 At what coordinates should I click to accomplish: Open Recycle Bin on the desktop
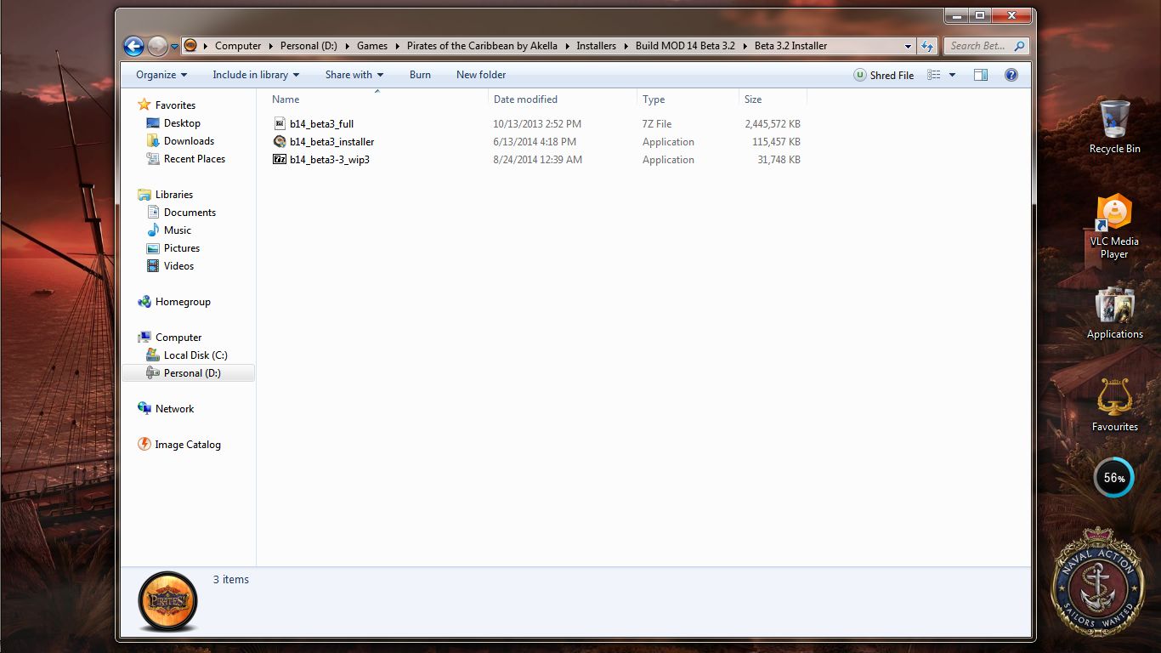coord(1114,127)
